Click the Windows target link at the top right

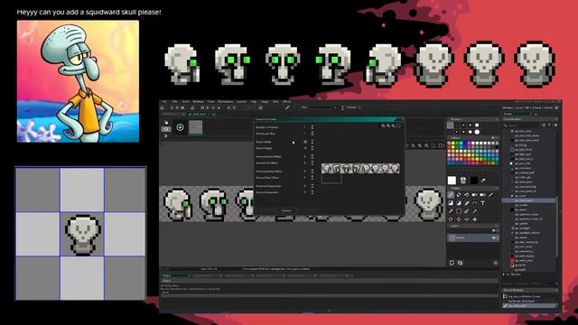click(x=508, y=107)
